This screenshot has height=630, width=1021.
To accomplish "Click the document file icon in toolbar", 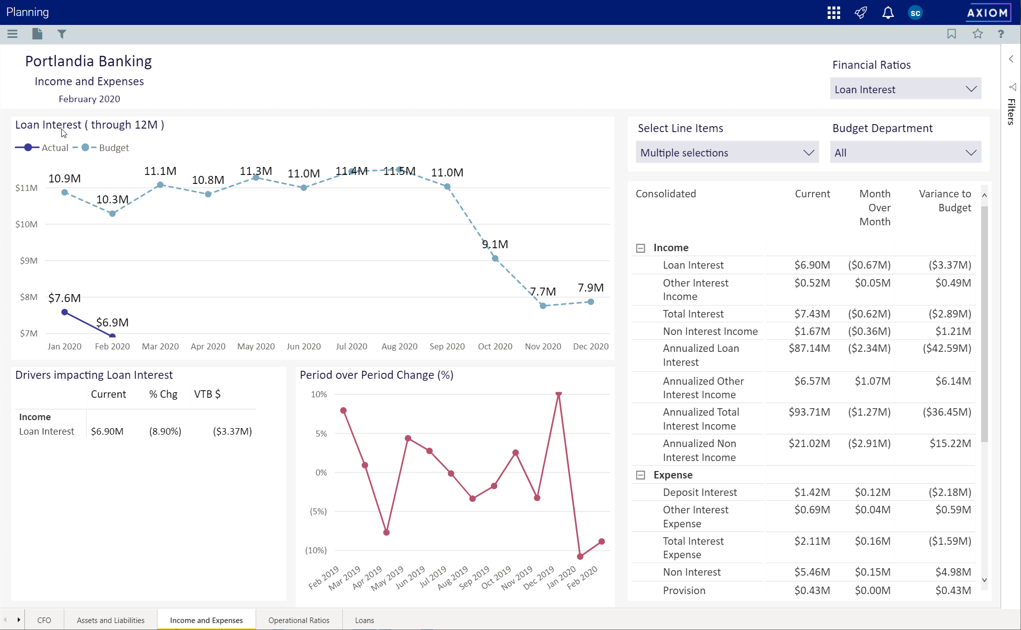I will tap(37, 34).
